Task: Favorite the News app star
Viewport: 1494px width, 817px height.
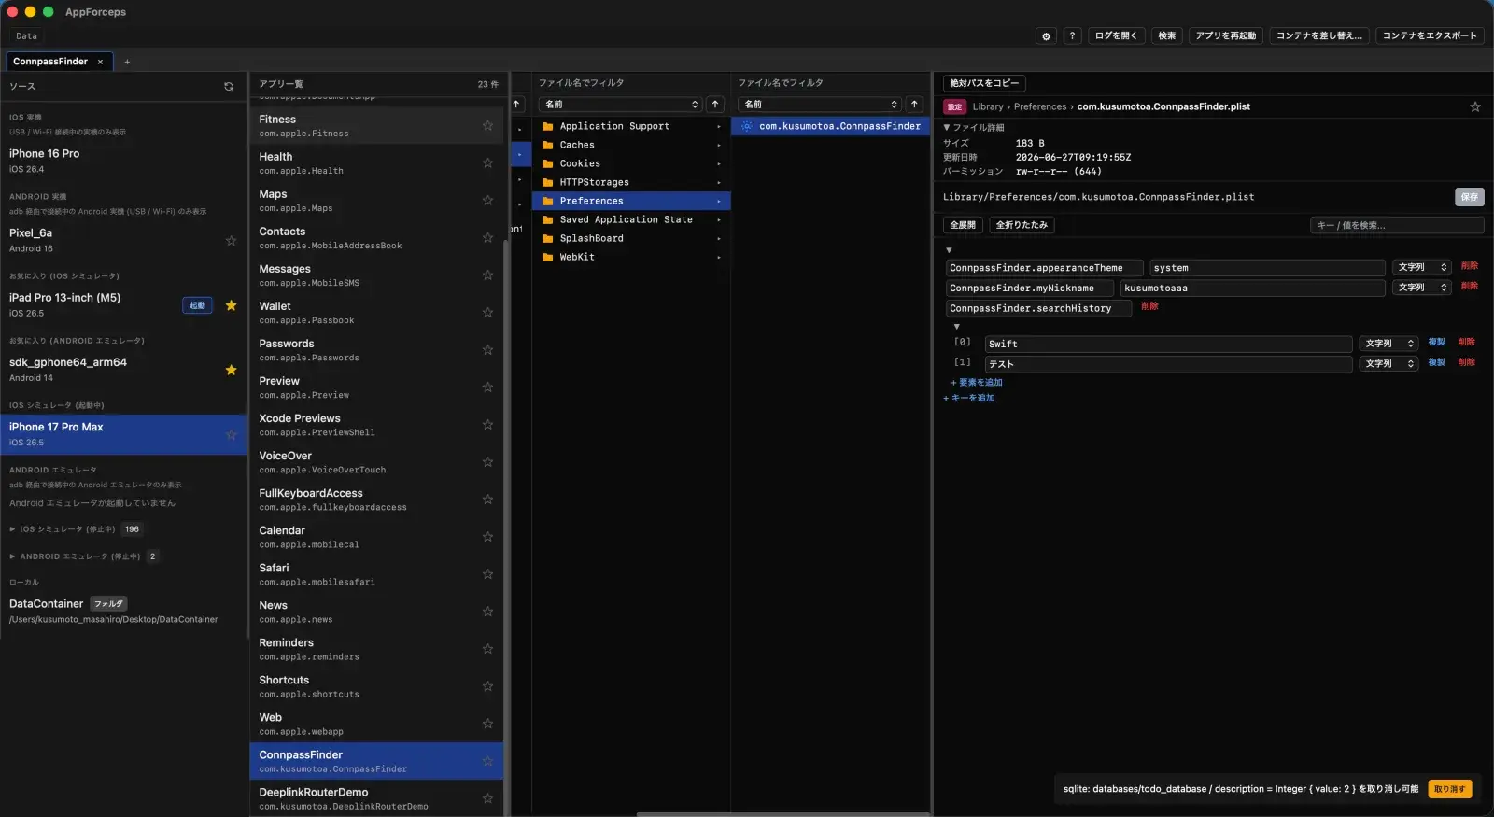Action: coord(487,611)
